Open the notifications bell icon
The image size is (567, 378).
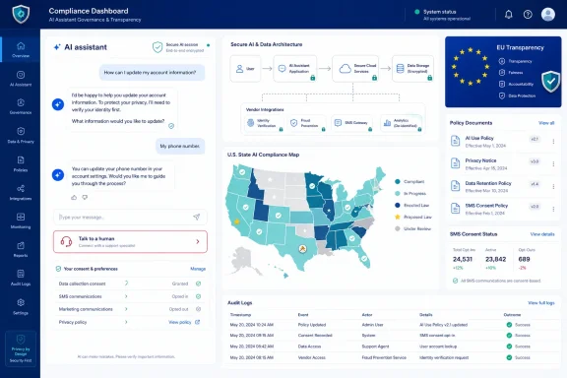coord(508,15)
